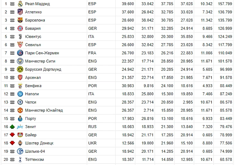Click the Chelsea club crest icon
The width and height of the screenshot is (235, 165).
(20, 102)
